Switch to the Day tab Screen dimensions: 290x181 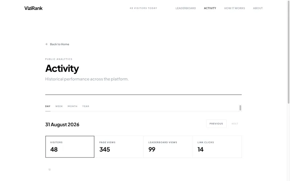pos(48,106)
